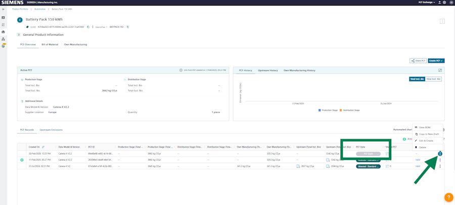Click the back arrow beside Battery Pack title
Image resolution: width=455 pixels, height=205 pixels.
20,20
